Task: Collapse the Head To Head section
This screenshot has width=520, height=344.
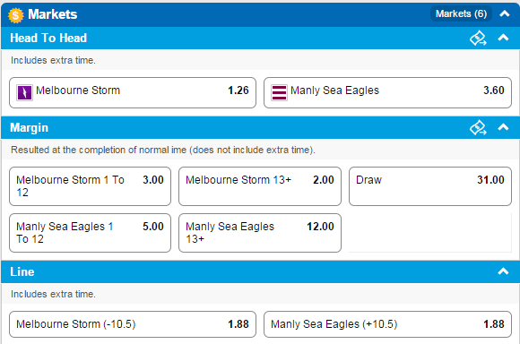Action: pos(503,38)
